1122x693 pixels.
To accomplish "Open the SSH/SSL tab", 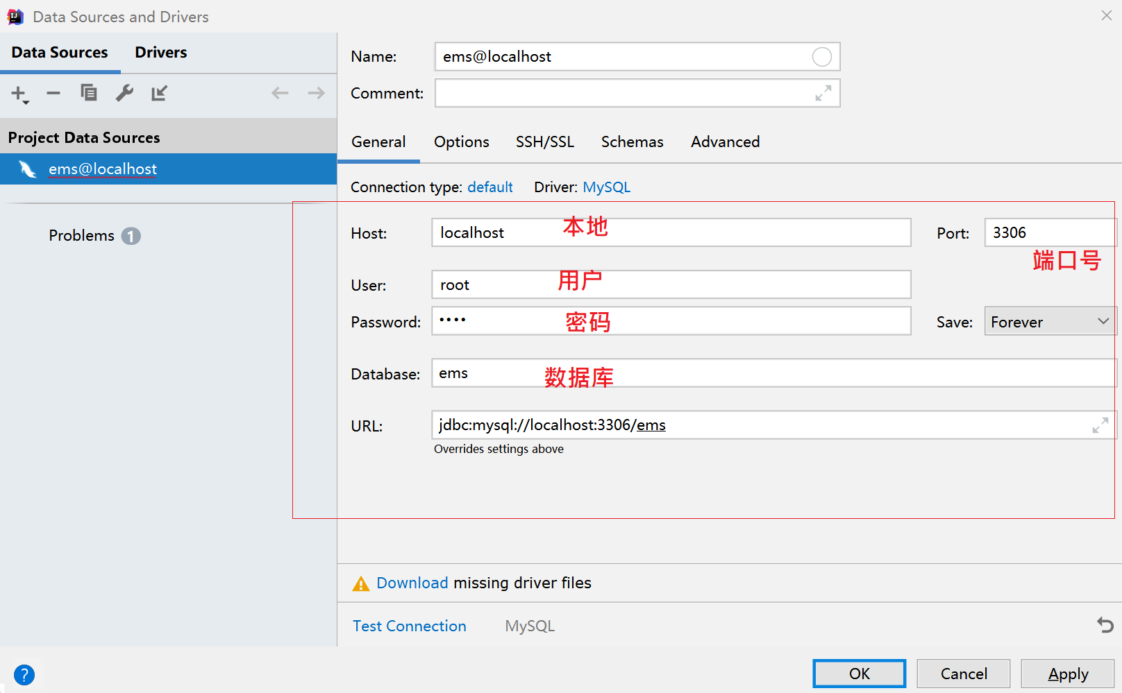I will pyautogui.click(x=544, y=142).
